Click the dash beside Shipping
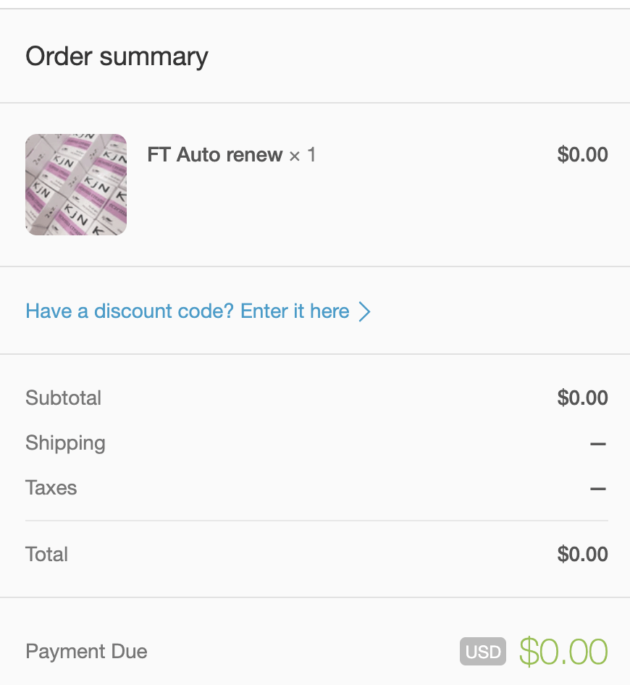Screen dimensions: 630x685 597,444
